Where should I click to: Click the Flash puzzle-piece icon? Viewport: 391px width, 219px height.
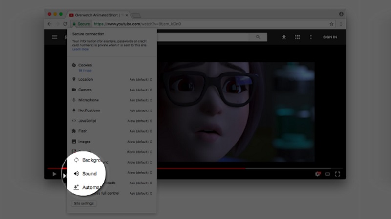point(74,131)
